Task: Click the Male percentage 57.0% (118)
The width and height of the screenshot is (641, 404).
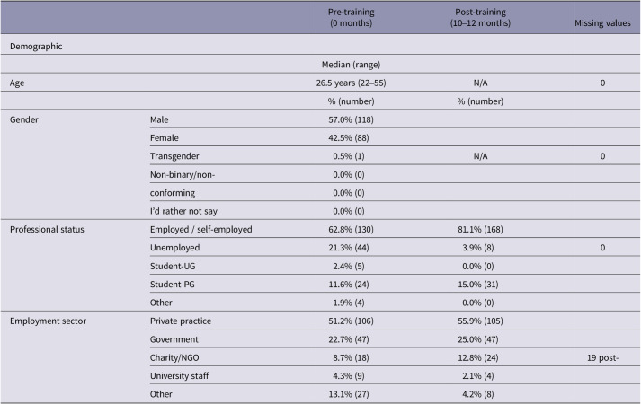Action: coord(351,119)
